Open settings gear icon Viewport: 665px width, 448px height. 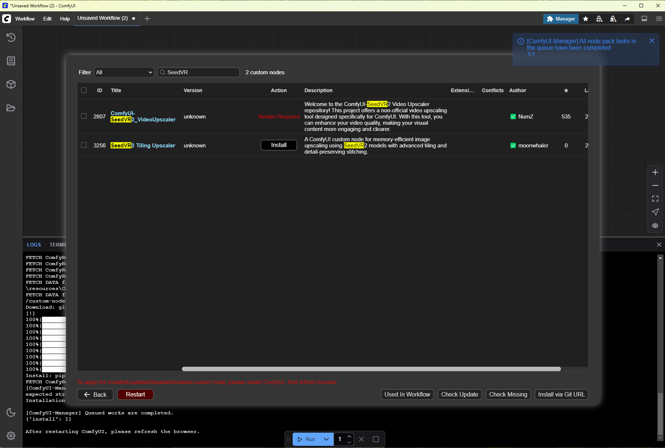[11, 436]
